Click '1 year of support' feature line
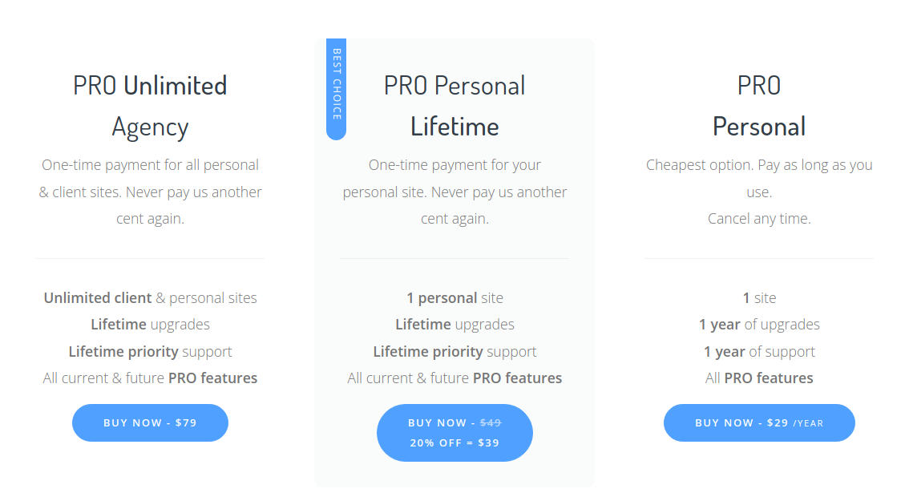The image size is (905, 501). click(x=759, y=352)
